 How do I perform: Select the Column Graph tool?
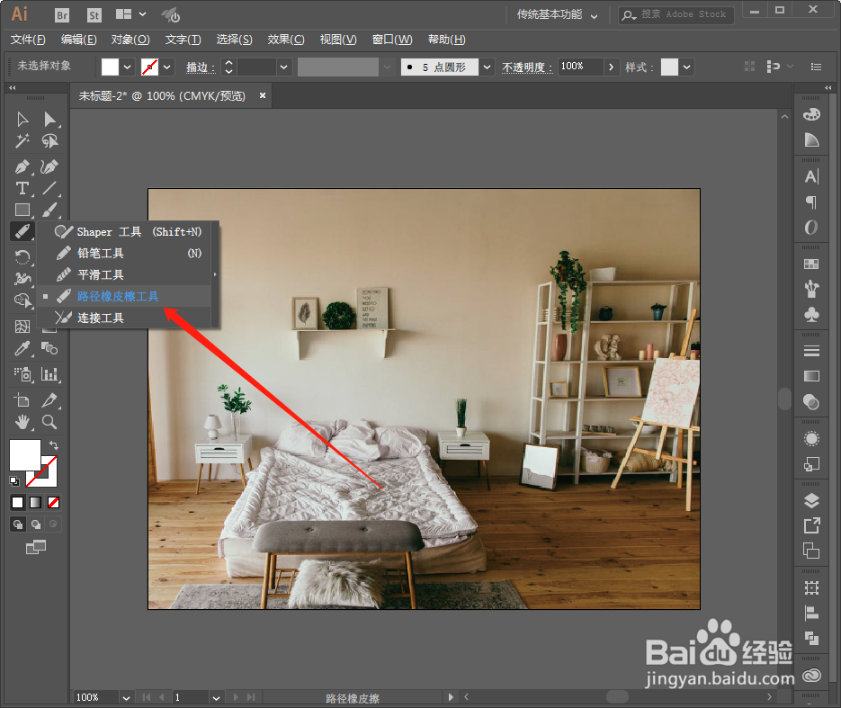click(49, 374)
